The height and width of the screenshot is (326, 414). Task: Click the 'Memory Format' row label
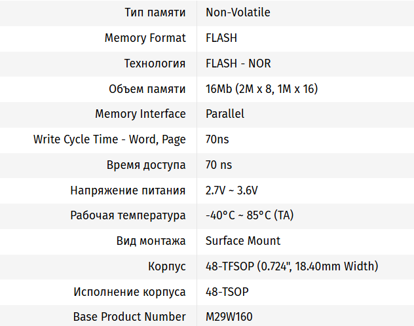pyautogui.click(x=145, y=38)
